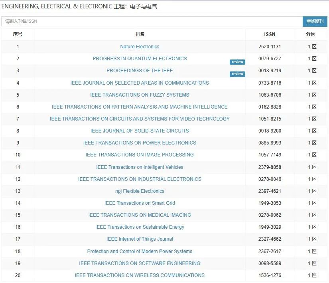Image resolution: width=329 pixels, height=283 pixels.
Task: Open IEEE Internet of Things Journal link
Action: point(140,239)
